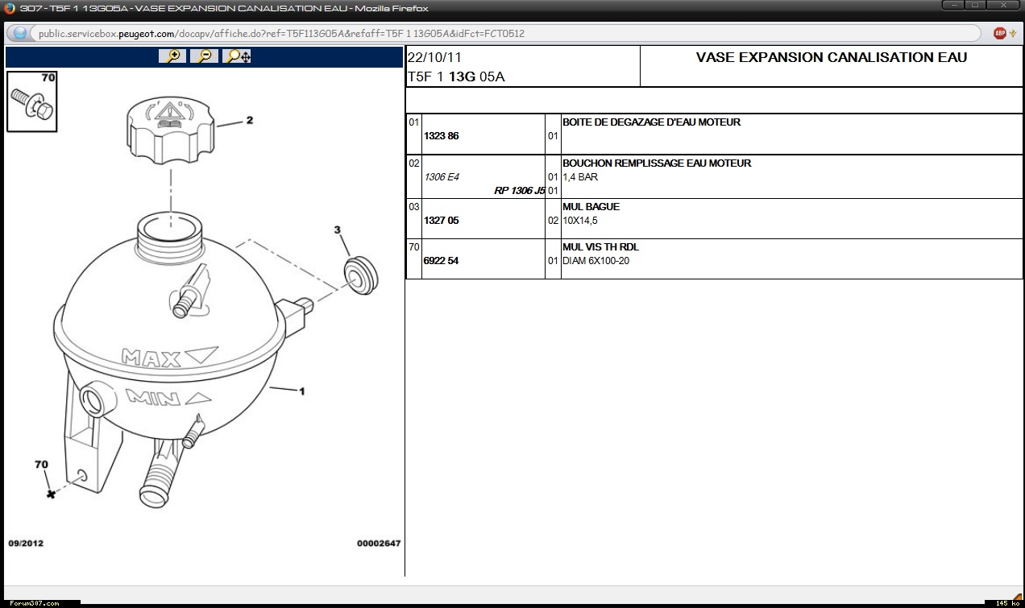The image size is (1025, 608).
Task: Click the URL address bar
Action: coord(500,33)
